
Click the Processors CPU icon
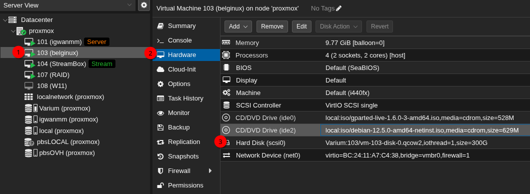pyautogui.click(x=226, y=55)
